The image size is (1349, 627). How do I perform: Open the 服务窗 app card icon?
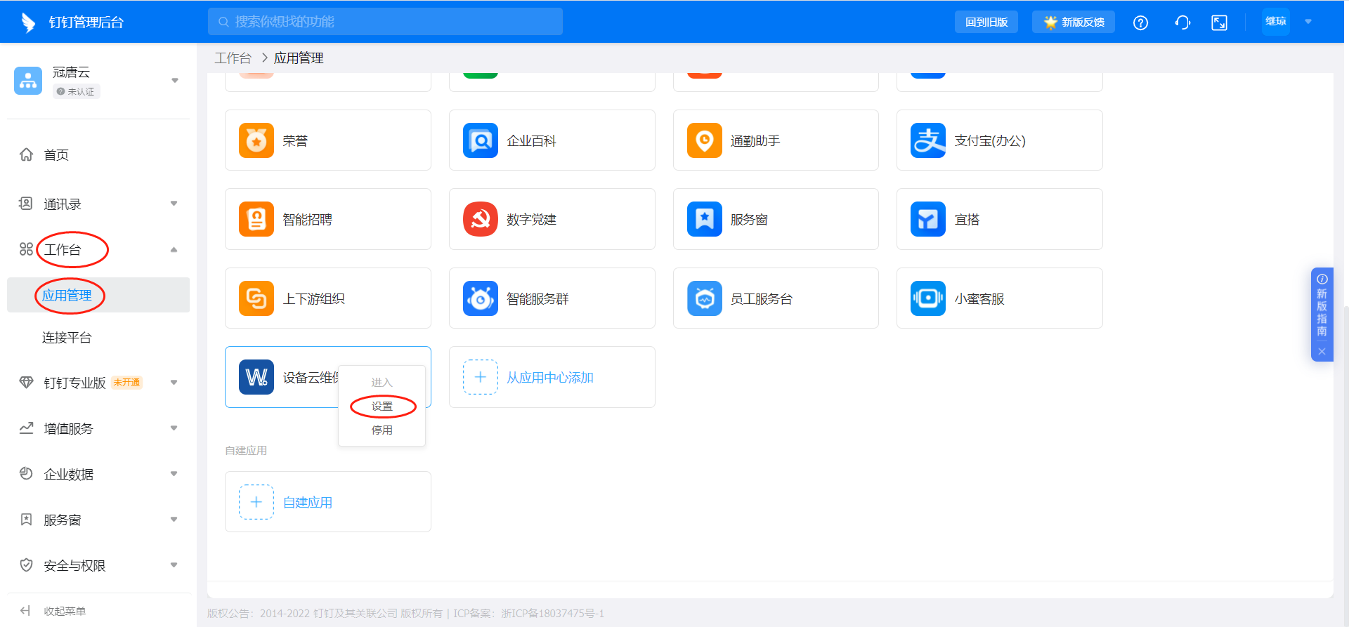(x=705, y=219)
